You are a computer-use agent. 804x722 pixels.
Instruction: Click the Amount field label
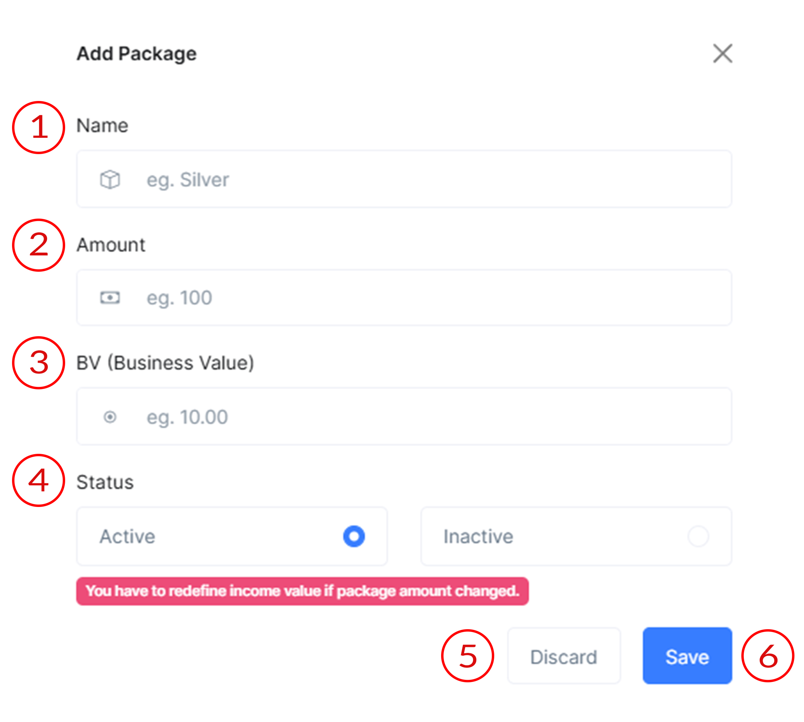click(111, 245)
